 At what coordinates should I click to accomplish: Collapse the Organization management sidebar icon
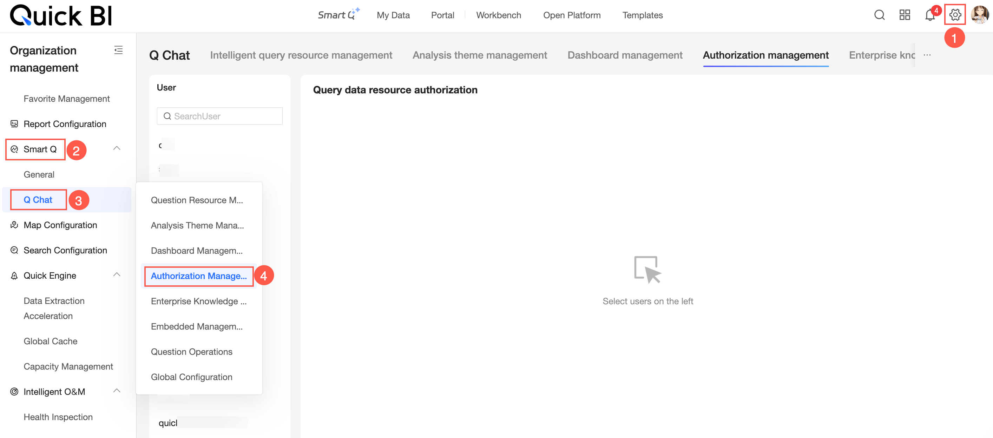coord(118,50)
